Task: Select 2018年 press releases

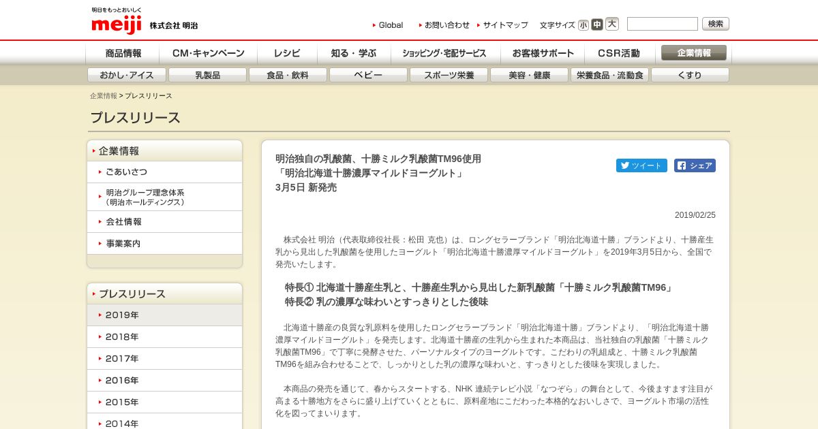Action: click(165, 337)
